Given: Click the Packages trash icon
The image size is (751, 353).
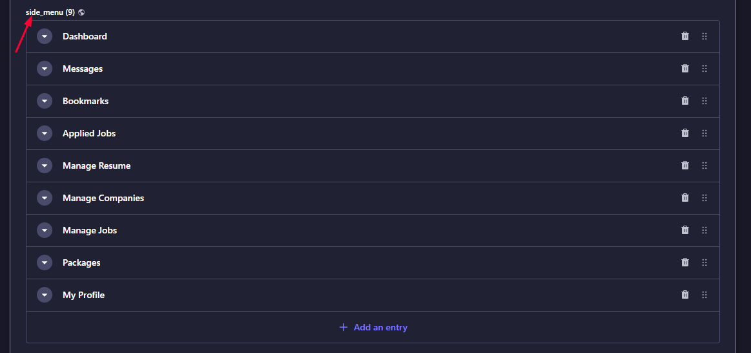Looking at the screenshot, I should click(x=685, y=262).
